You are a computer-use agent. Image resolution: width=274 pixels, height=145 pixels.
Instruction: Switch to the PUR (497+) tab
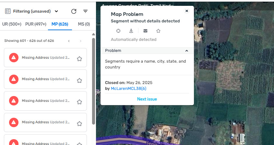(x=36, y=24)
